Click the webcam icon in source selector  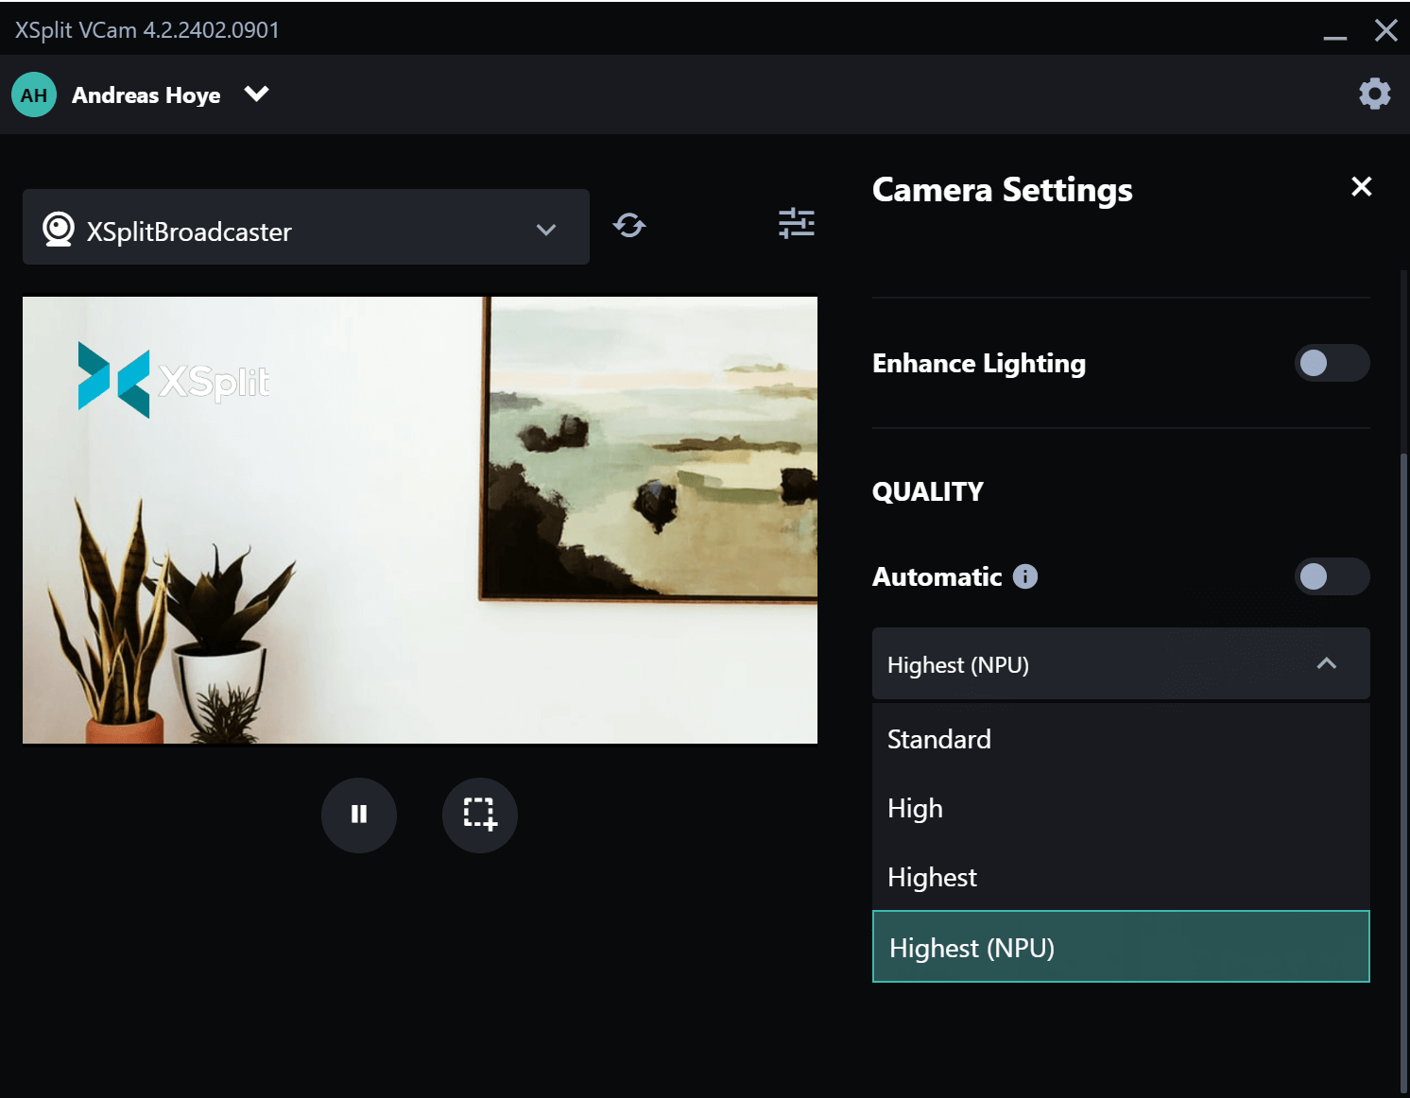[59, 229]
